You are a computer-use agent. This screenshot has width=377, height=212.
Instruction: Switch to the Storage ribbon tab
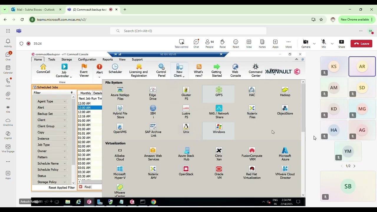[x=67, y=59]
